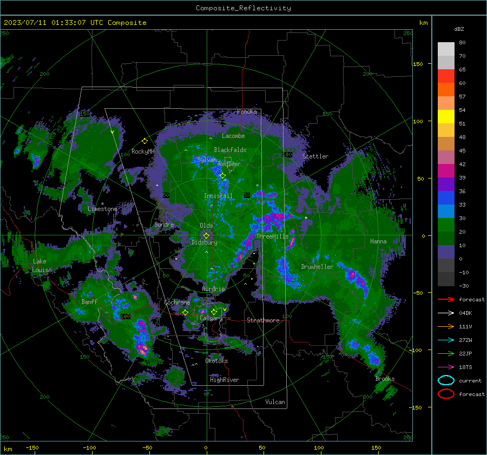487x455 pixels.
Task: Click the Didsbury label
Action: 205,242
